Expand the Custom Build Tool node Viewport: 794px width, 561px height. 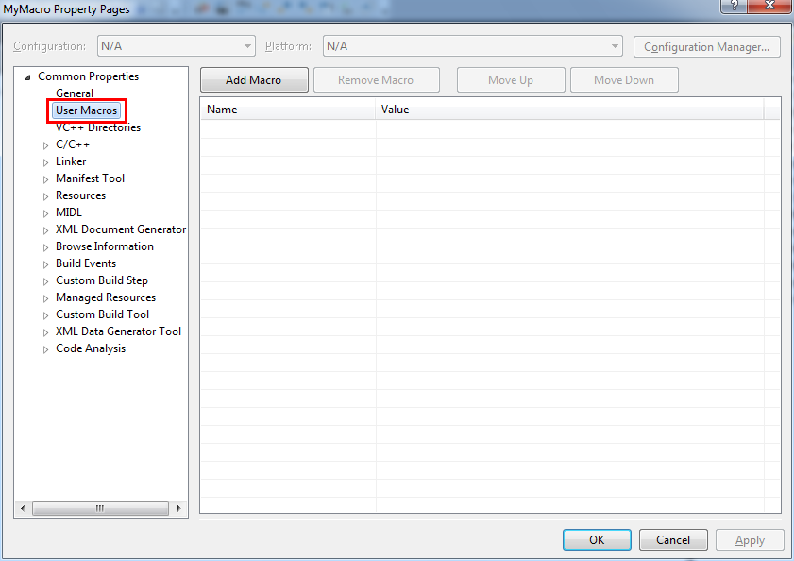[45, 315]
